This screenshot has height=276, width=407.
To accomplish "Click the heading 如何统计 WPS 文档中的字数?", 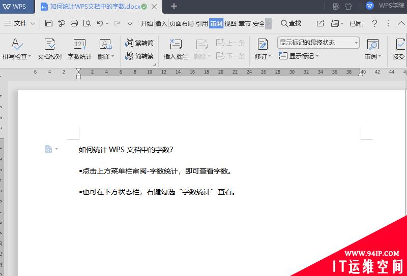I will click(126, 150).
